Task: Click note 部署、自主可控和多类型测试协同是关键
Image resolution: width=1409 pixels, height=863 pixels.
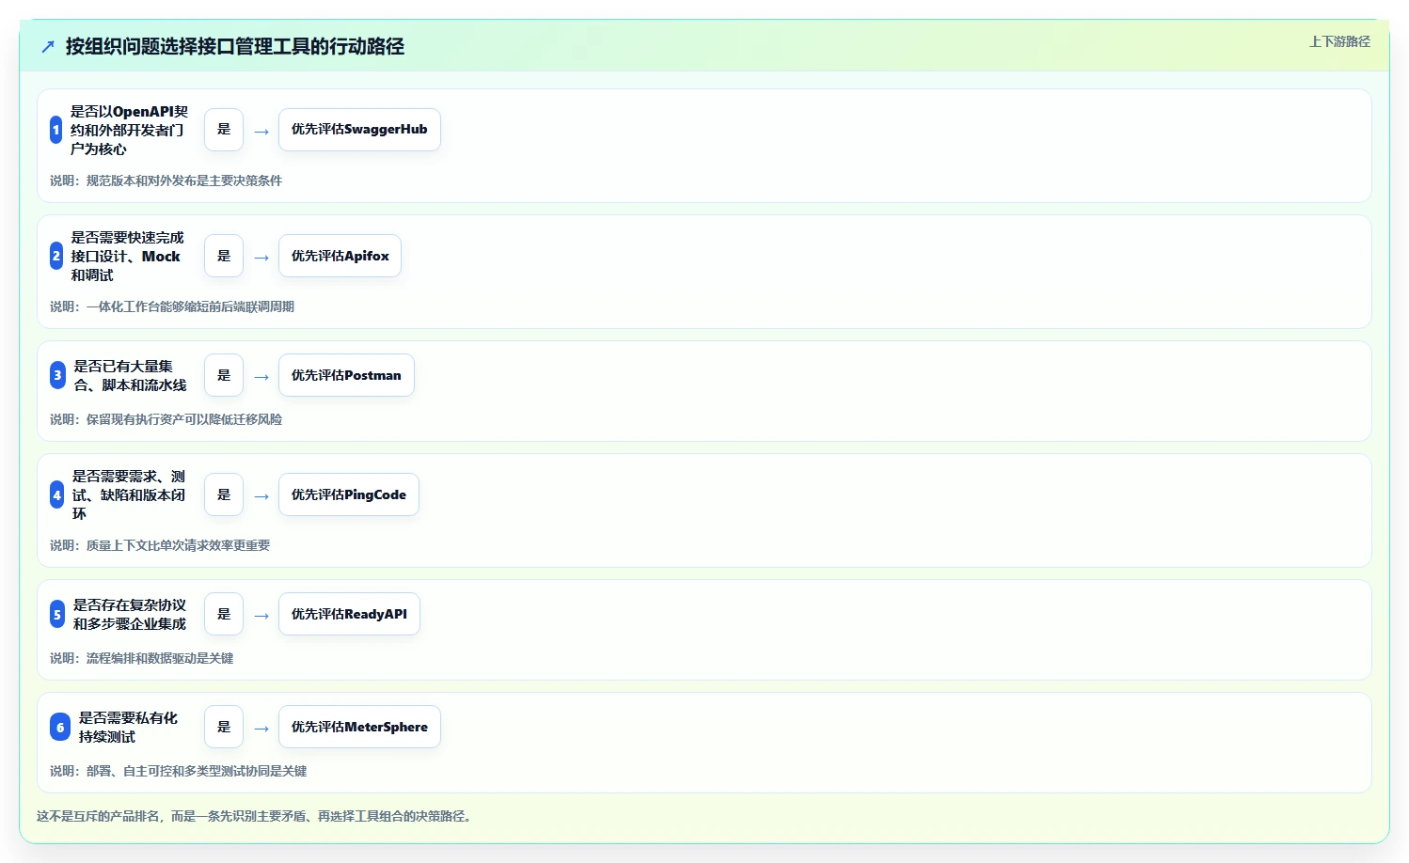Action: 197,771
